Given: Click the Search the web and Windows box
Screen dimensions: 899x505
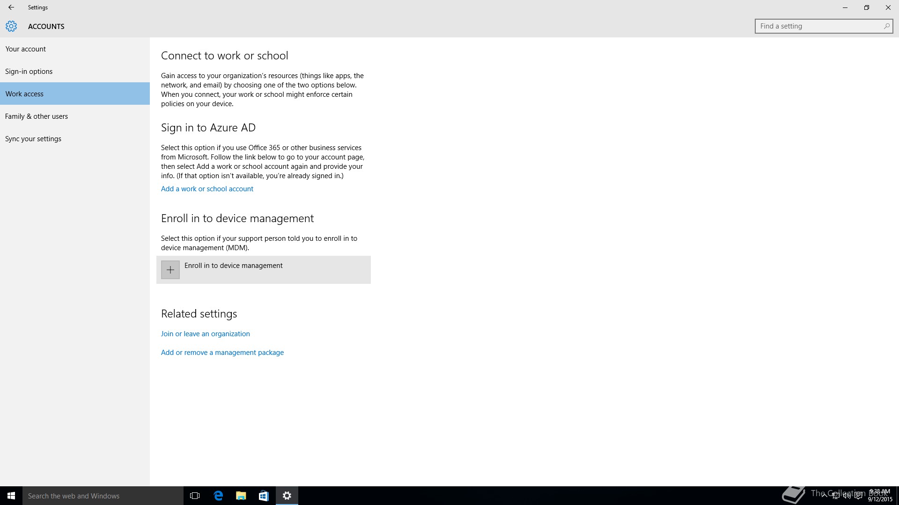Looking at the screenshot, I should [x=103, y=496].
